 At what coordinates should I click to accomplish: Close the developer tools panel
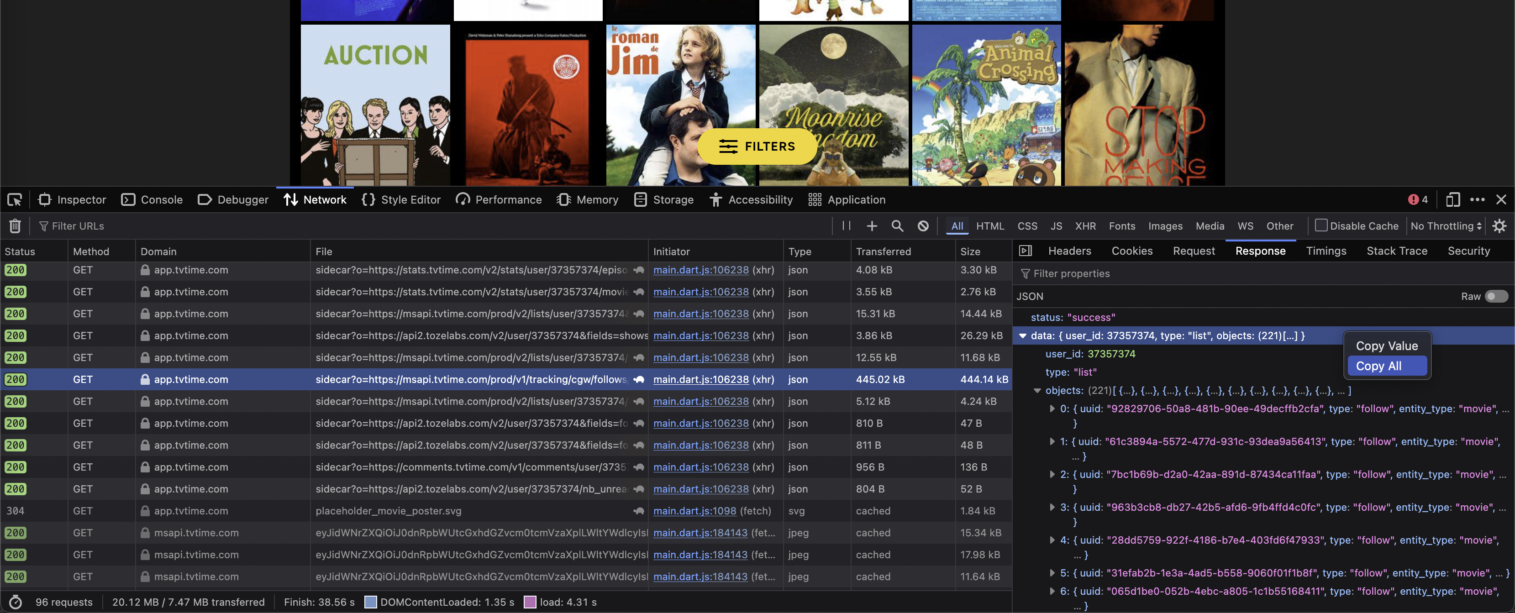pyautogui.click(x=1501, y=200)
